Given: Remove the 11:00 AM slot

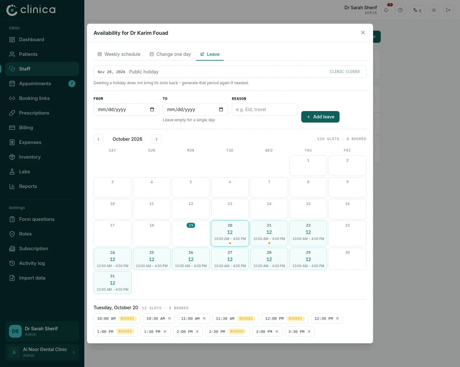Looking at the screenshot, I should tap(204, 318).
